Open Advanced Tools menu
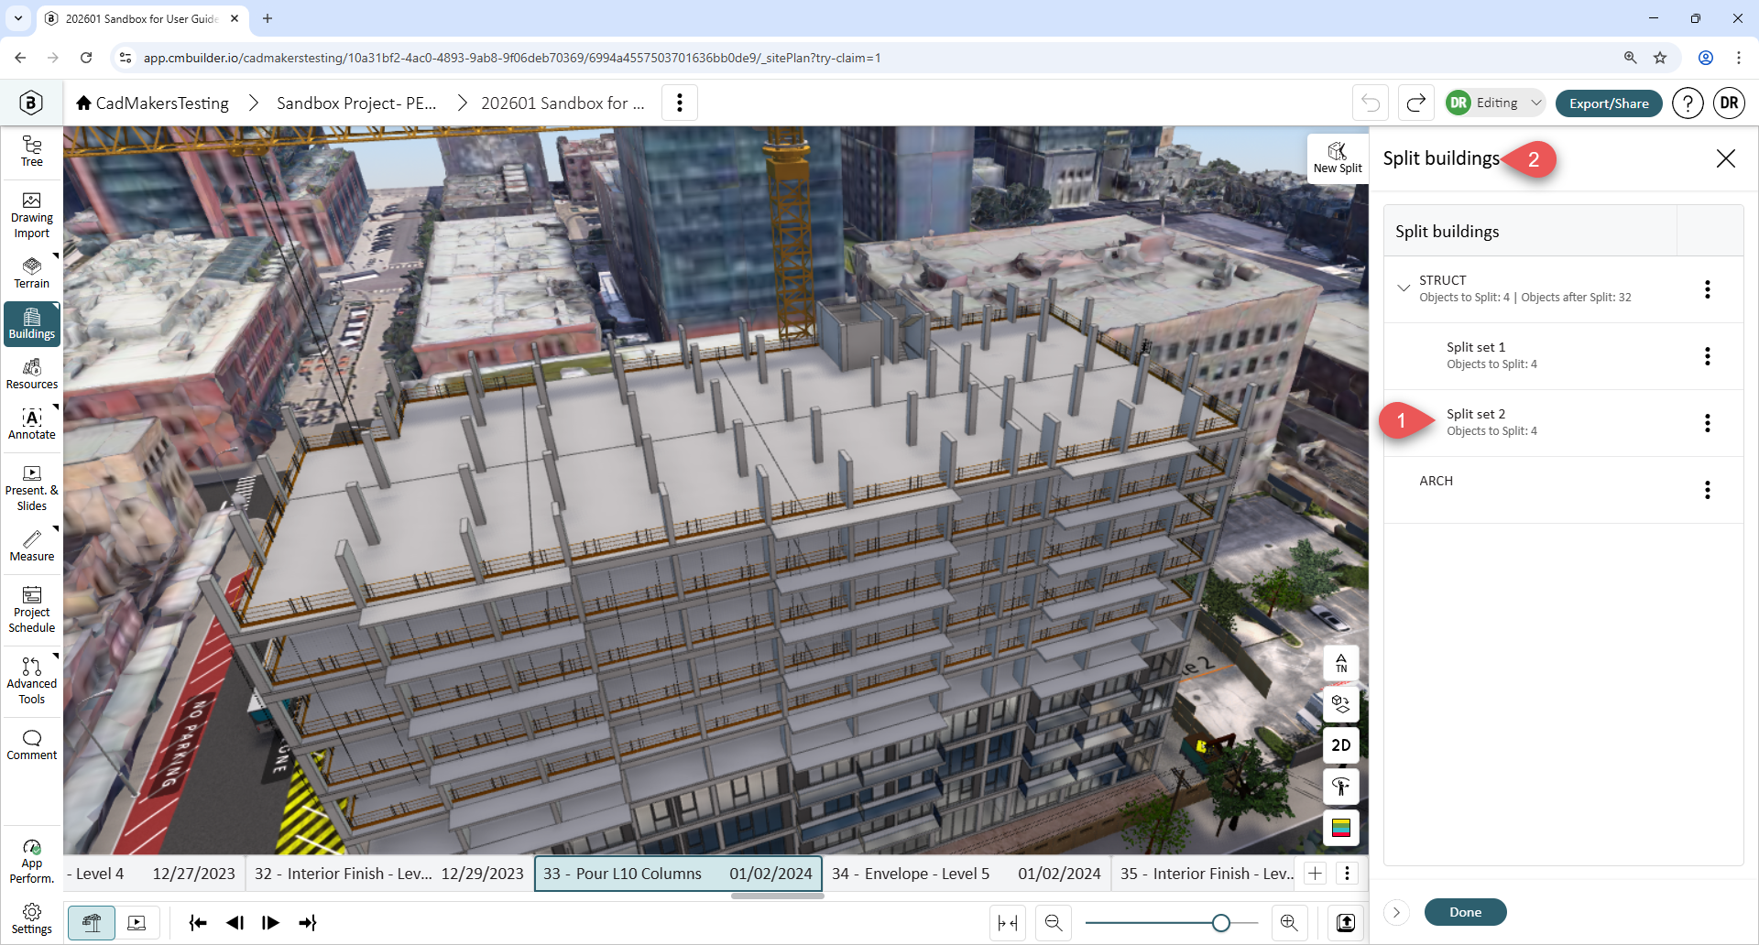Image resolution: width=1759 pixels, height=945 pixels. coord(31,680)
